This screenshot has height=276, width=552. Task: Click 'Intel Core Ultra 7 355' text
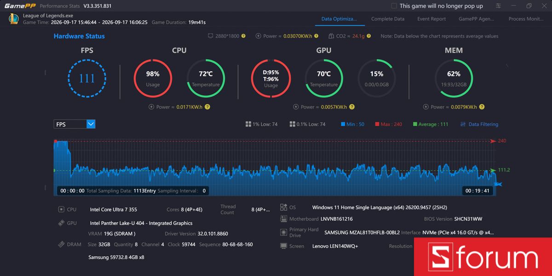[113, 210]
